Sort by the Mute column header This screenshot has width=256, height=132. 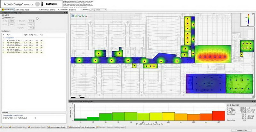(x=41, y=35)
